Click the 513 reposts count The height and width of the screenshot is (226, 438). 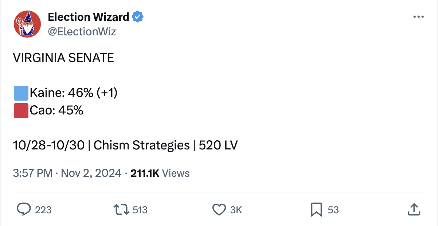[140, 210]
